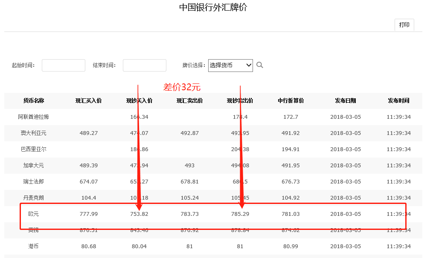Select the 加拿大元 currency name
The image size is (433, 258).
(33, 165)
